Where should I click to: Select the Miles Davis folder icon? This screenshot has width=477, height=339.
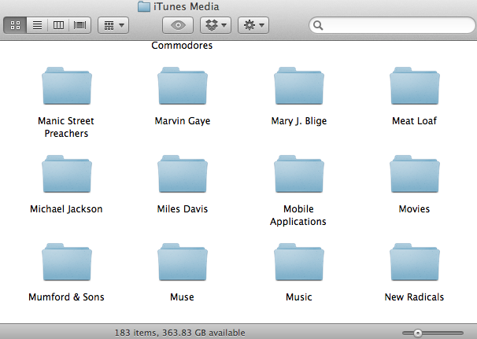183,174
